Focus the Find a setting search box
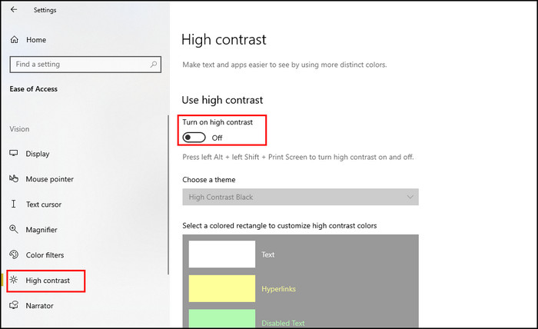This screenshot has width=538, height=329. click(x=85, y=64)
